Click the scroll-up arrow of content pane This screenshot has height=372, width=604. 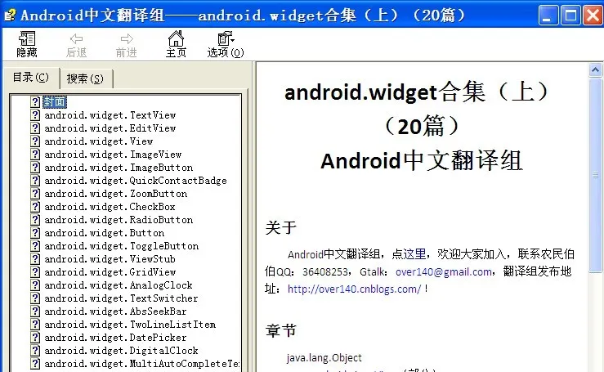pos(595,69)
